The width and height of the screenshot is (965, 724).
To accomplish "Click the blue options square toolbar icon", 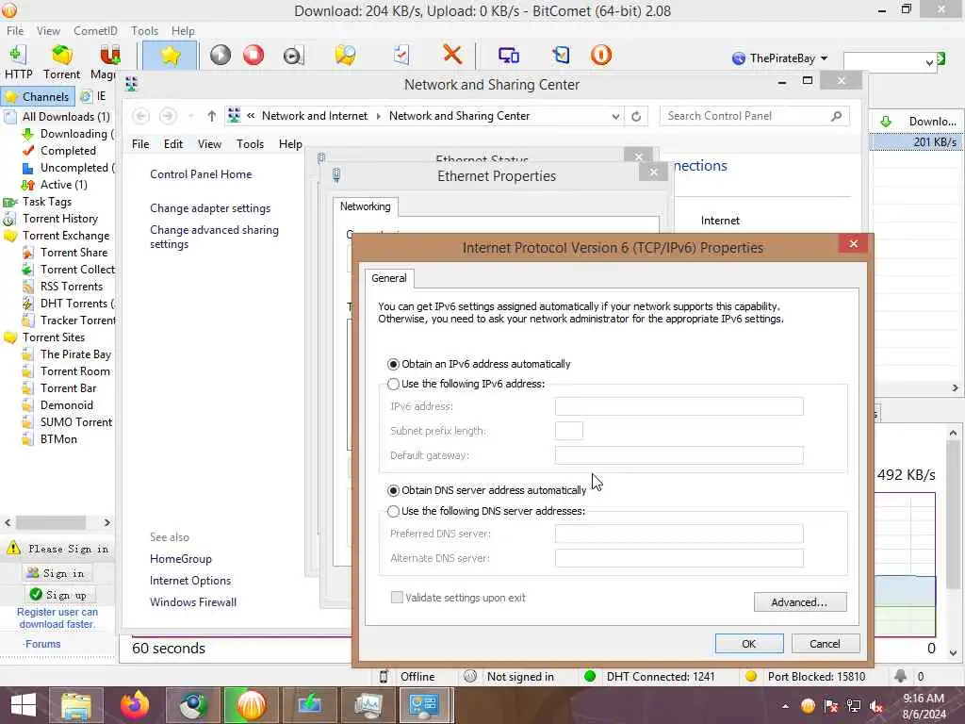I will [x=562, y=55].
